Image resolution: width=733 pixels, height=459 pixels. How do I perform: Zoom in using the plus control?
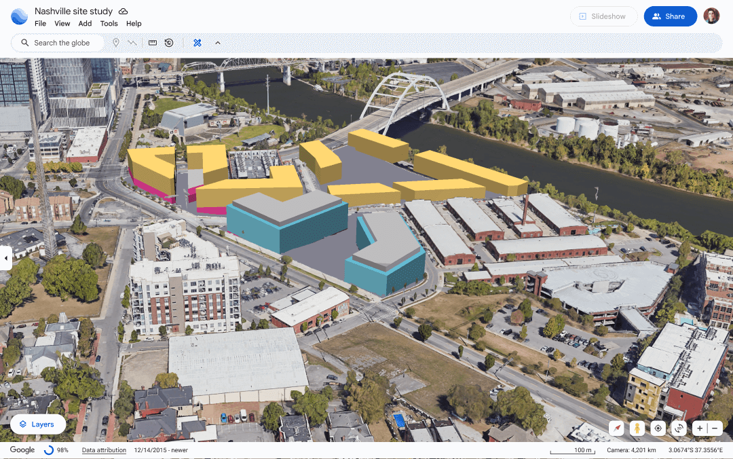699,428
